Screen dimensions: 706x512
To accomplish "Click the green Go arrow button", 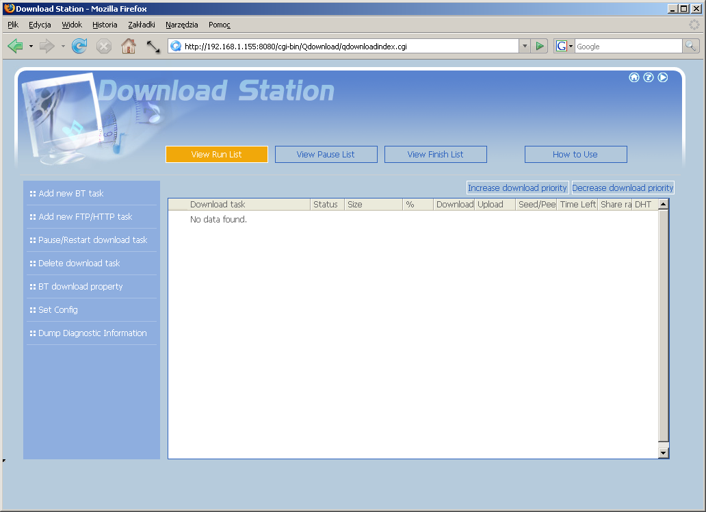I will 539,46.
